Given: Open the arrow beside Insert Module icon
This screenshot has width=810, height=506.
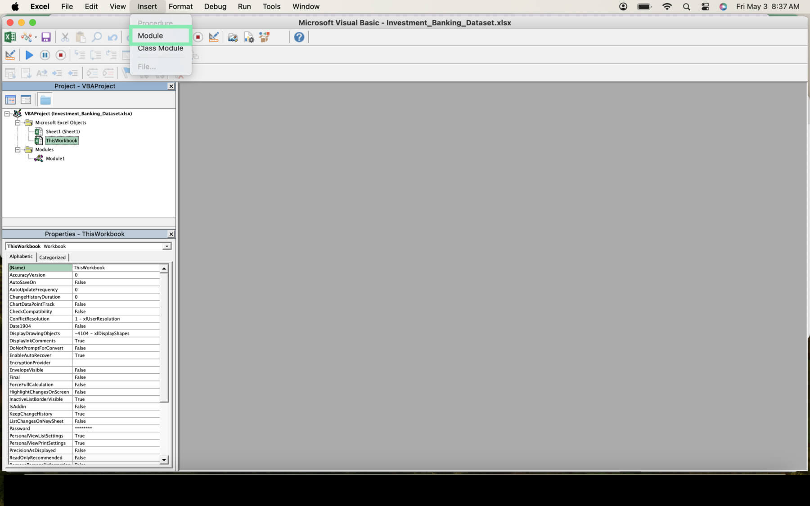Looking at the screenshot, I should point(36,37).
